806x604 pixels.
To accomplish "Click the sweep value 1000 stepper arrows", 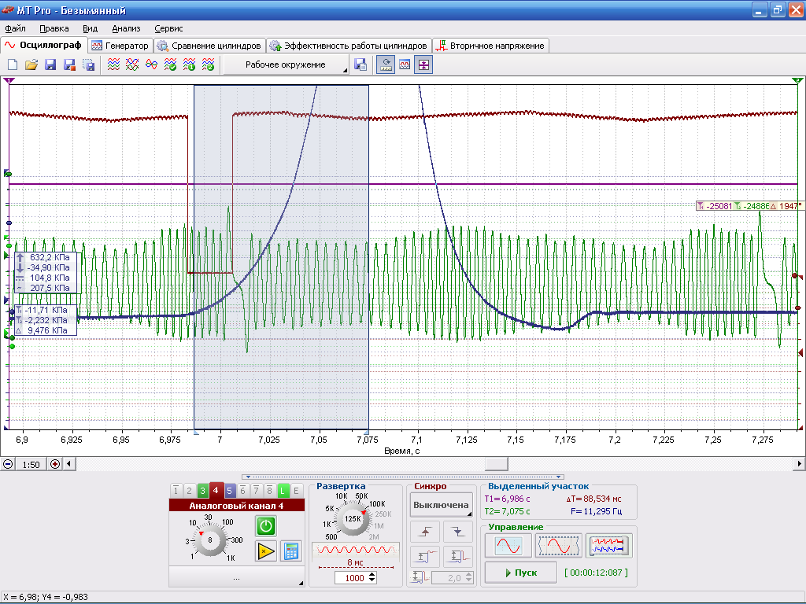I will pyautogui.click(x=372, y=578).
